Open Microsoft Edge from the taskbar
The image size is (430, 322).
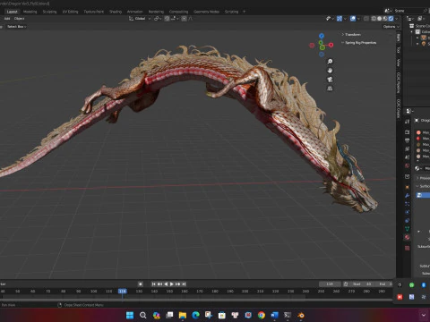[195, 315]
